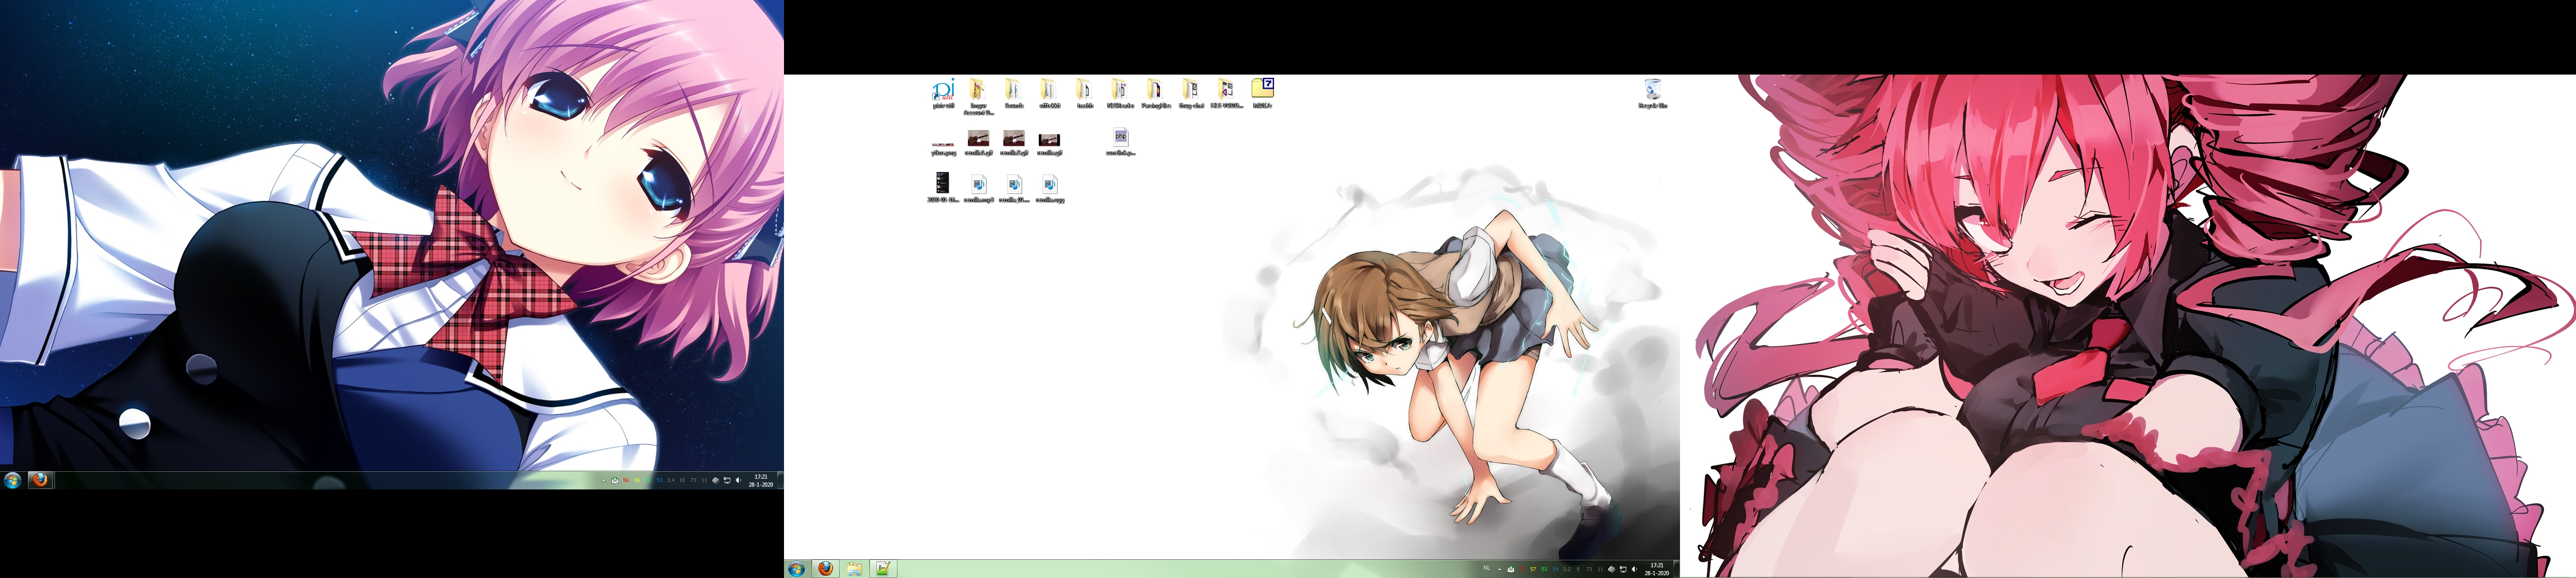Open the HLS-VODSt... folder

(x=1227, y=93)
